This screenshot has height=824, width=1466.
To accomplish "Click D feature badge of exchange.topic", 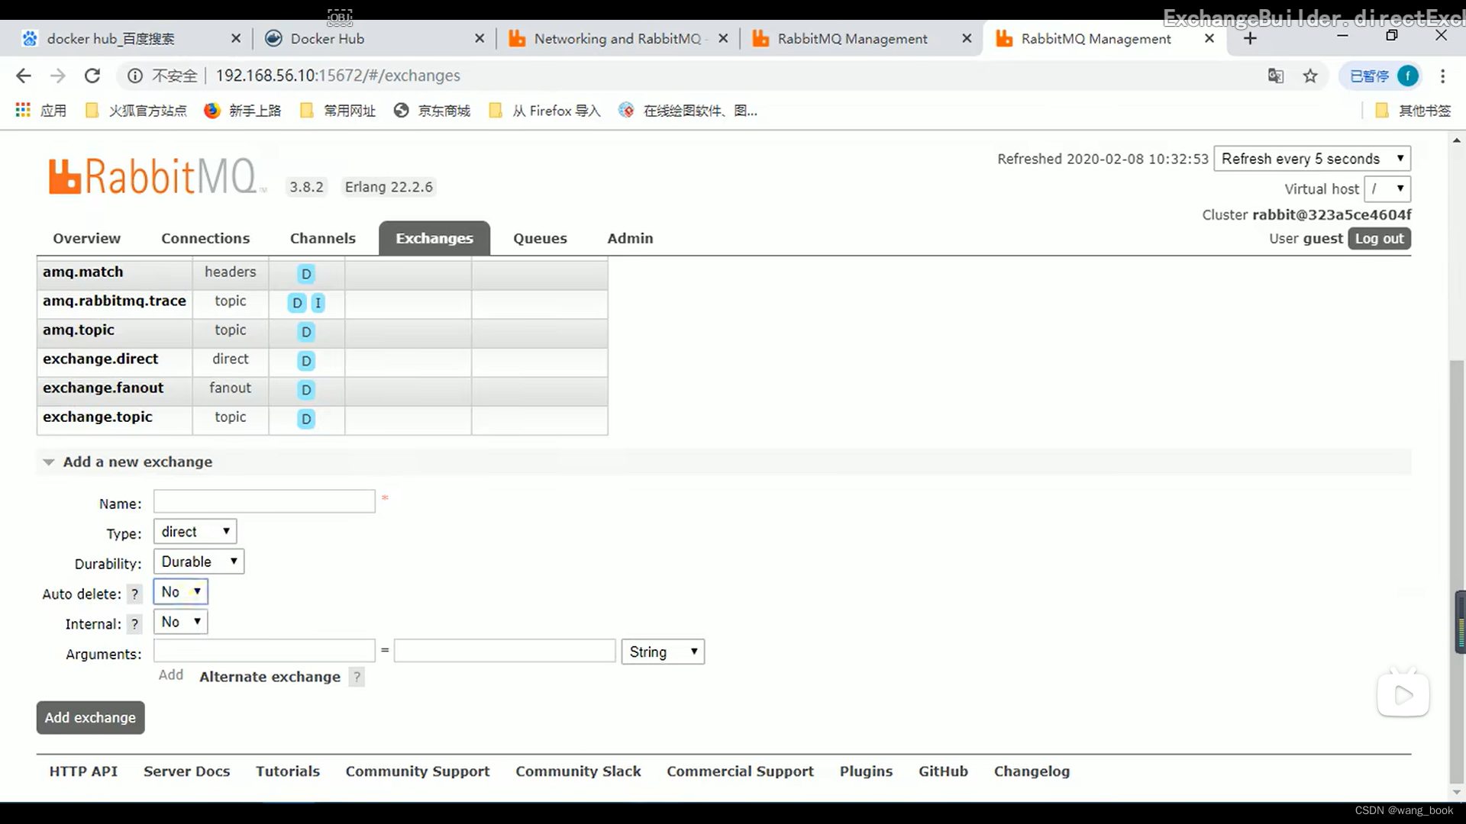I will (x=306, y=419).
